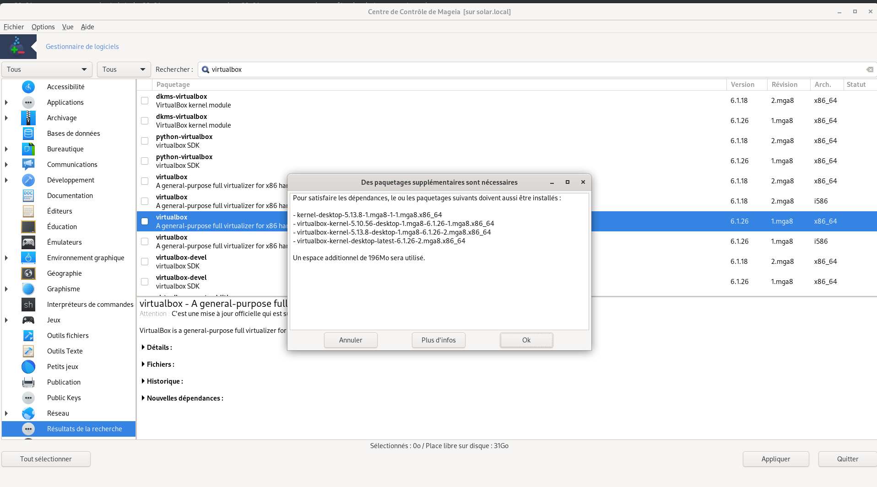Open the Vue menu
877x487 pixels.
(x=68, y=27)
